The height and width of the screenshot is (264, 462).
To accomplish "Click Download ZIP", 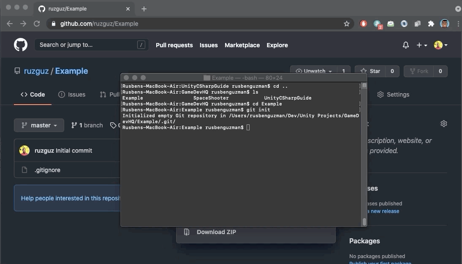I will tap(216, 232).
